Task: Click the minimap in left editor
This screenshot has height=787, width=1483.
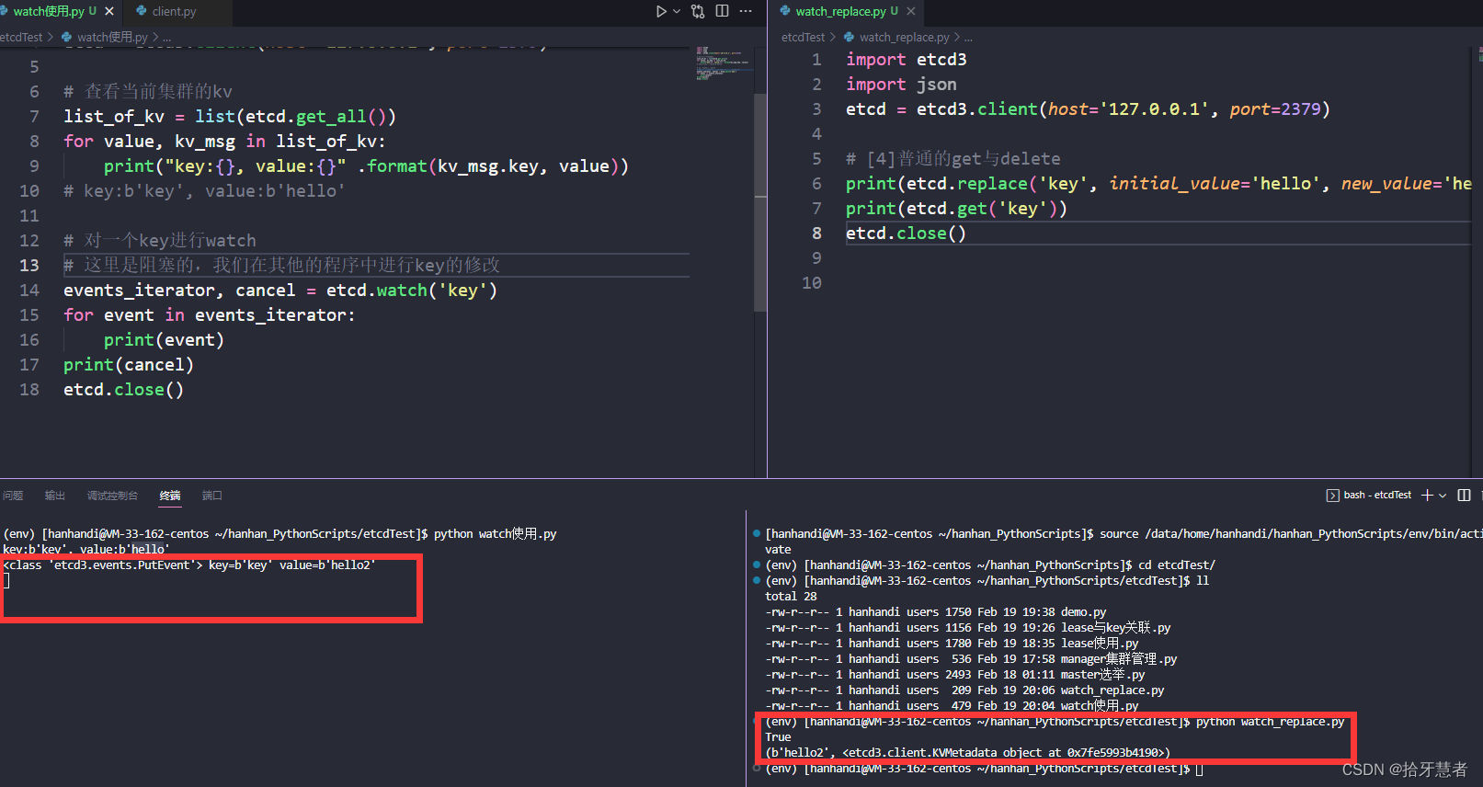Action: coord(723,63)
